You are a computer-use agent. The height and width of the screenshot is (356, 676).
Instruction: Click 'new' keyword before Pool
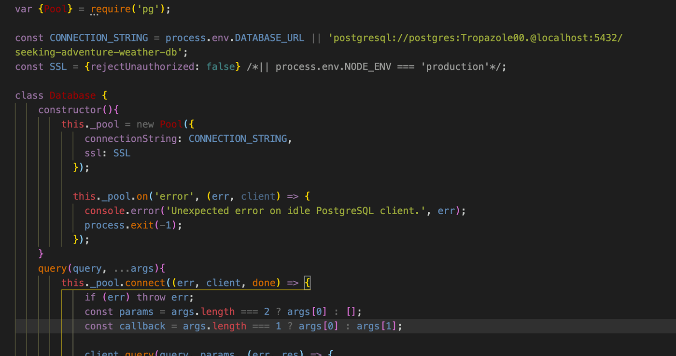click(x=145, y=124)
